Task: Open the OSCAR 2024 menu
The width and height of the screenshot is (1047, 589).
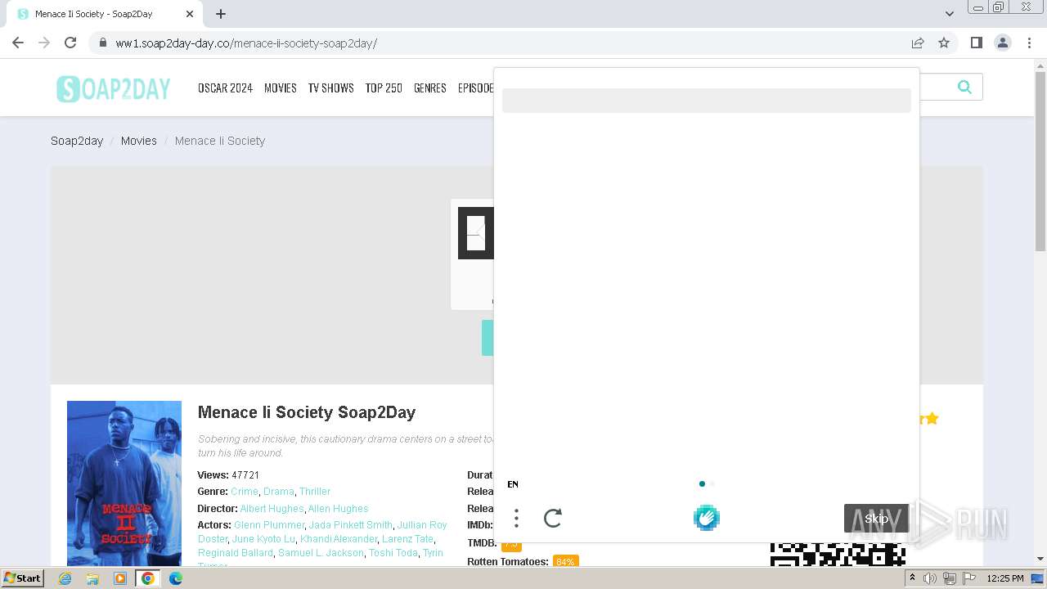Action: 225,88
